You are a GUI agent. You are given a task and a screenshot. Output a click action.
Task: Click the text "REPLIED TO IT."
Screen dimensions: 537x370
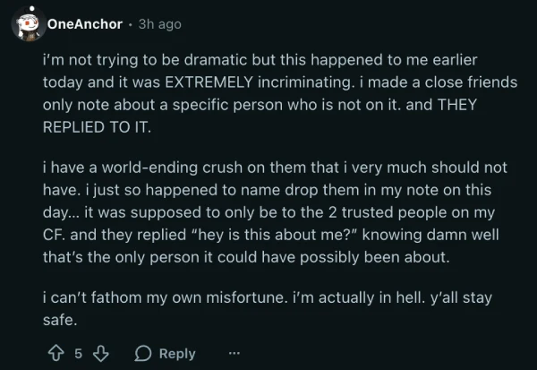pyautogui.click(x=98, y=125)
